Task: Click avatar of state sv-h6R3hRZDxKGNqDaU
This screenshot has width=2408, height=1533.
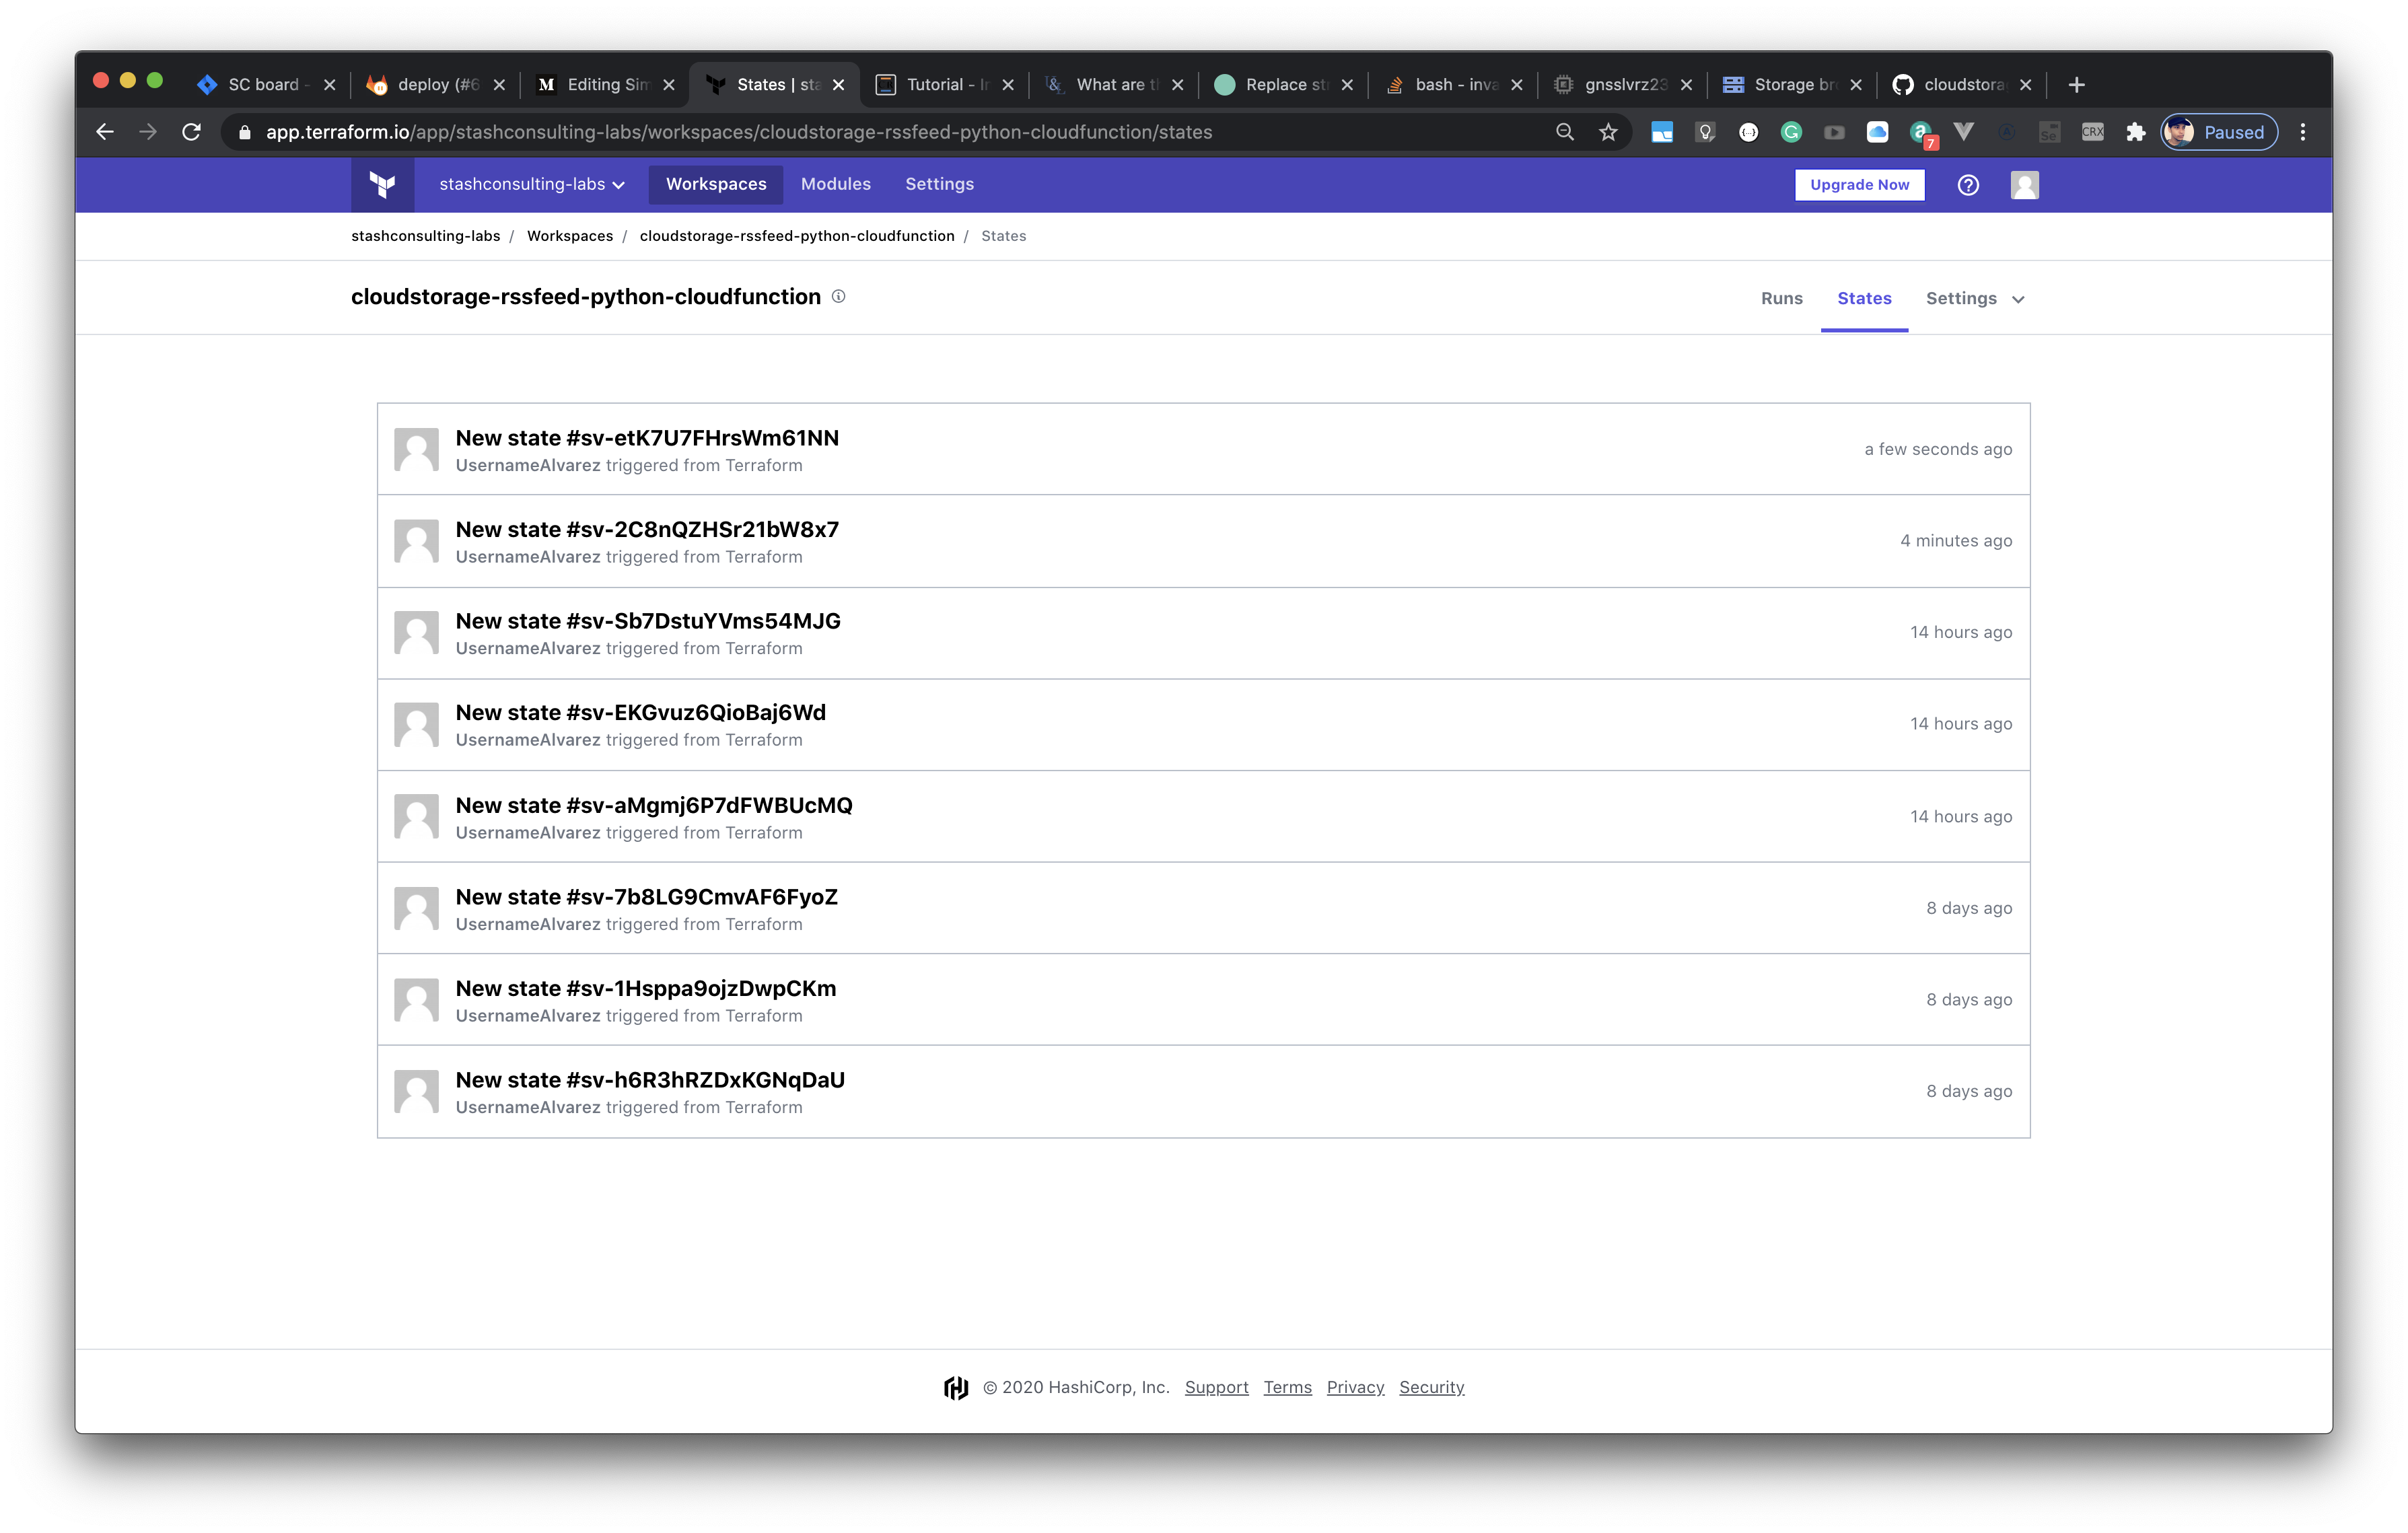Action: [x=416, y=1091]
